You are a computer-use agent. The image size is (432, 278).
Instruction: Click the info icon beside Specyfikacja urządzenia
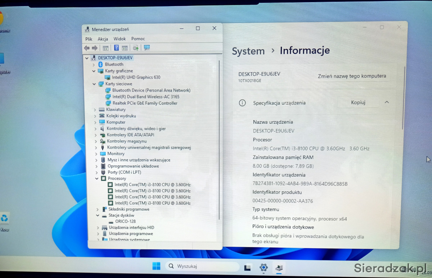pyautogui.click(x=242, y=103)
